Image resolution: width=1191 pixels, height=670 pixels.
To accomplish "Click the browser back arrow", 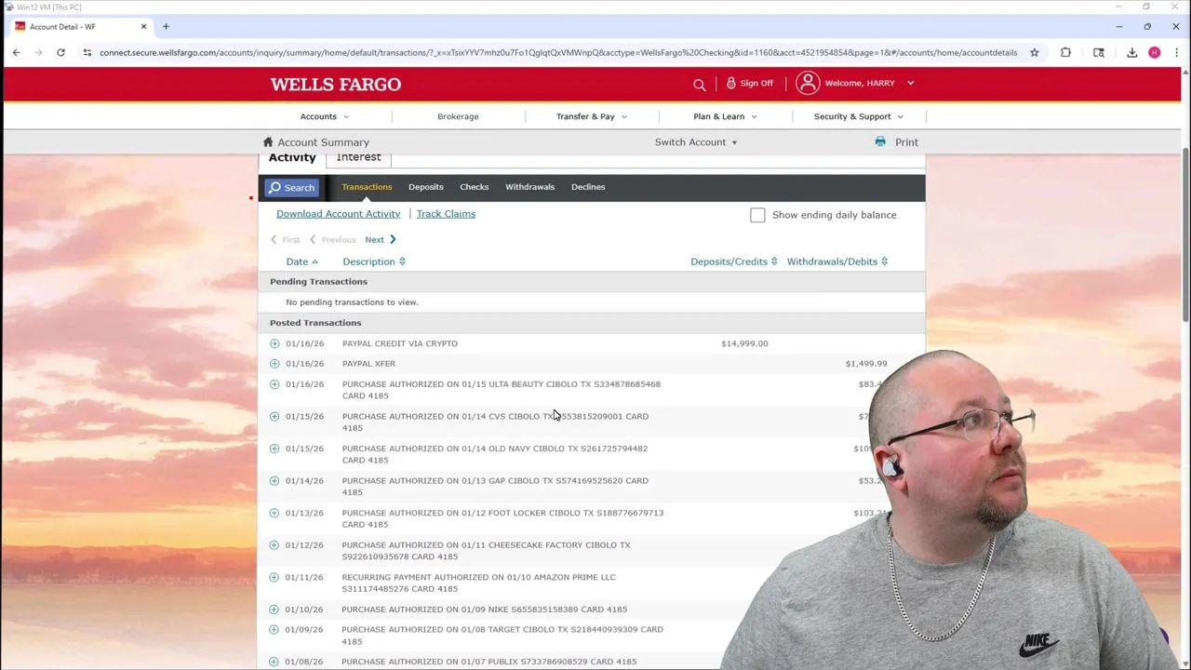I will 17,52.
